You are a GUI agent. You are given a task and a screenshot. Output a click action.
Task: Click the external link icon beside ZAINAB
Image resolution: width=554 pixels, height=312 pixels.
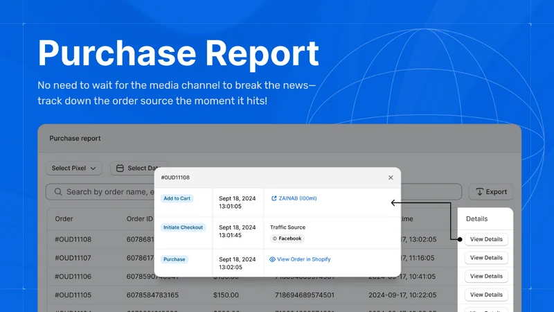pyautogui.click(x=274, y=198)
